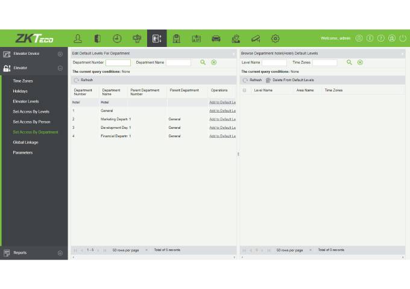The width and height of the screenshot is (410, 289).
Task: Click the Department Number input field
Action: coord(118,63)
